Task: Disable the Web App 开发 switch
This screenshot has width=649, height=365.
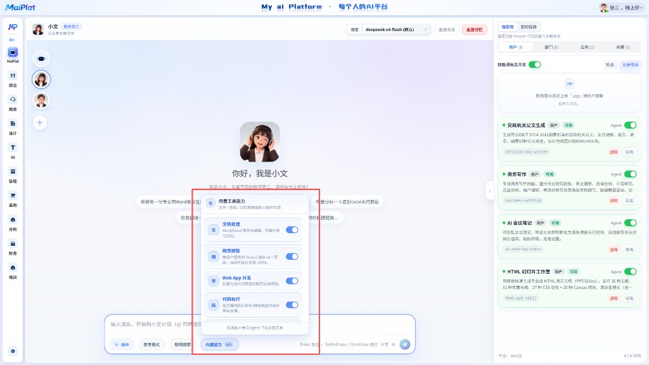Action: click(292, 281)
